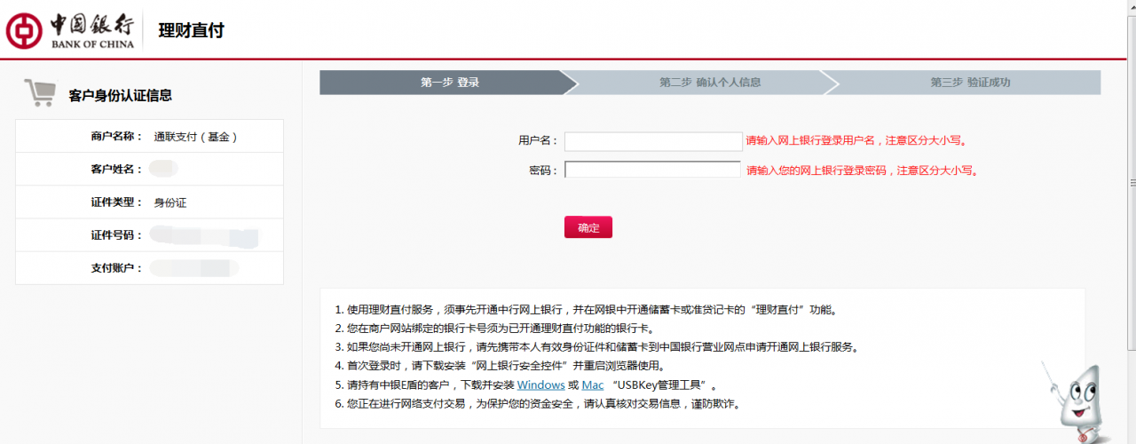The width and height of the screenshot is (1136, 444).
Task: Click instruction 2 about 商户网站绑定的银行卡
Action: (x=494, y=329)
